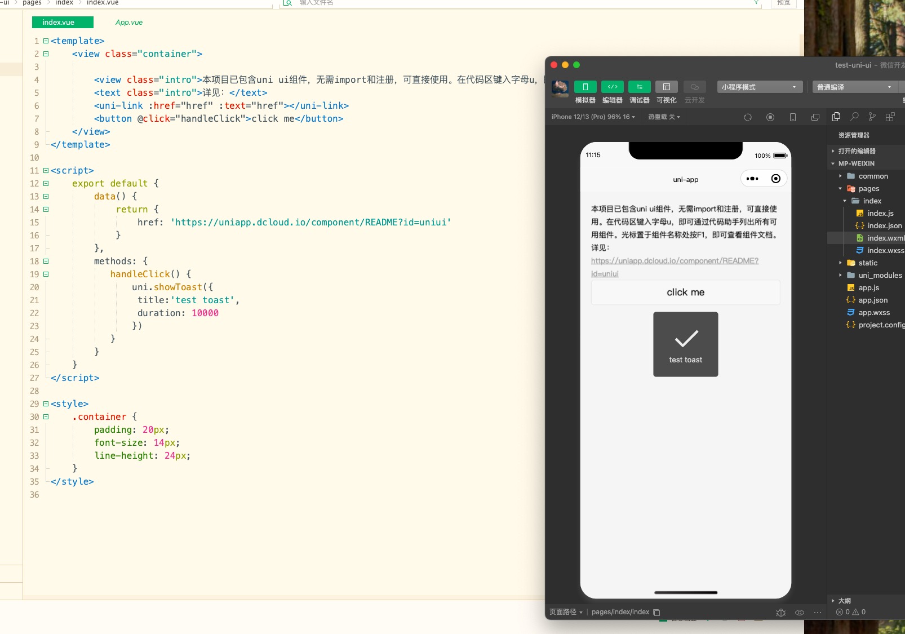Viewport: 905px width, 634px height.
Task: Click the 'index.vue' breadcrumb in HBuilderX
Action: [x=103, y=3]
